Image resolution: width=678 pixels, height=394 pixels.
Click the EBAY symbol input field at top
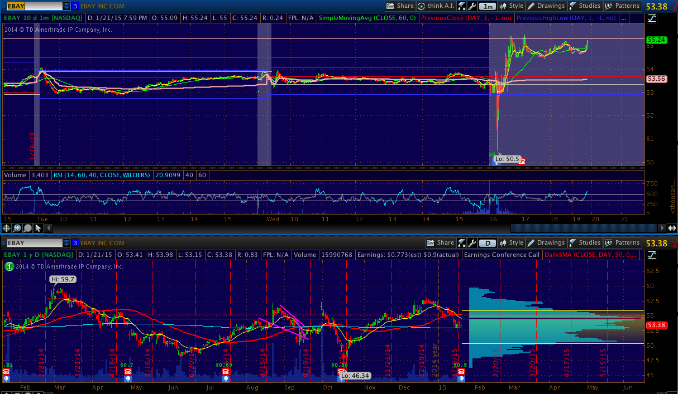pyautogui.click(x=34, y=6)
